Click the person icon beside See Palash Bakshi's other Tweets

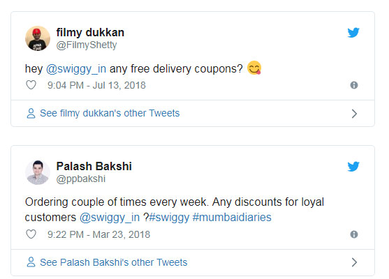[31, 262]
